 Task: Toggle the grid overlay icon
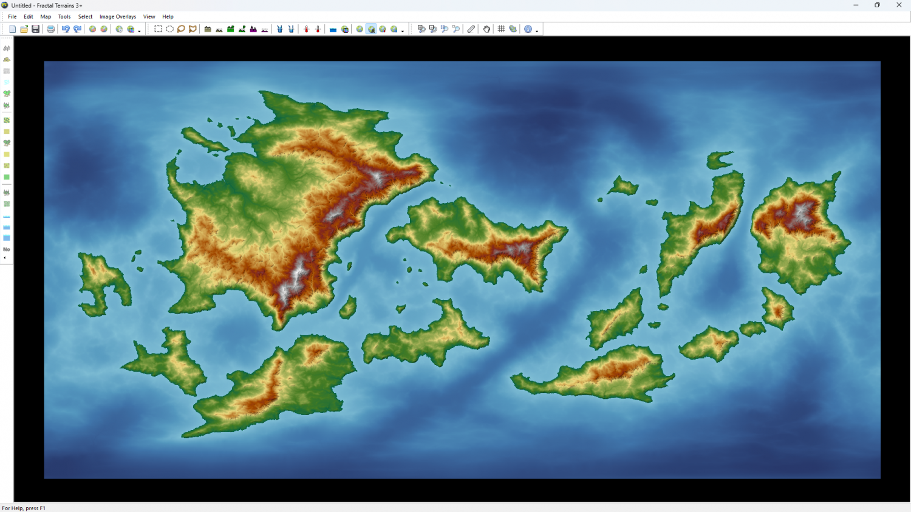pyautogui.click(x=501, y=29)
